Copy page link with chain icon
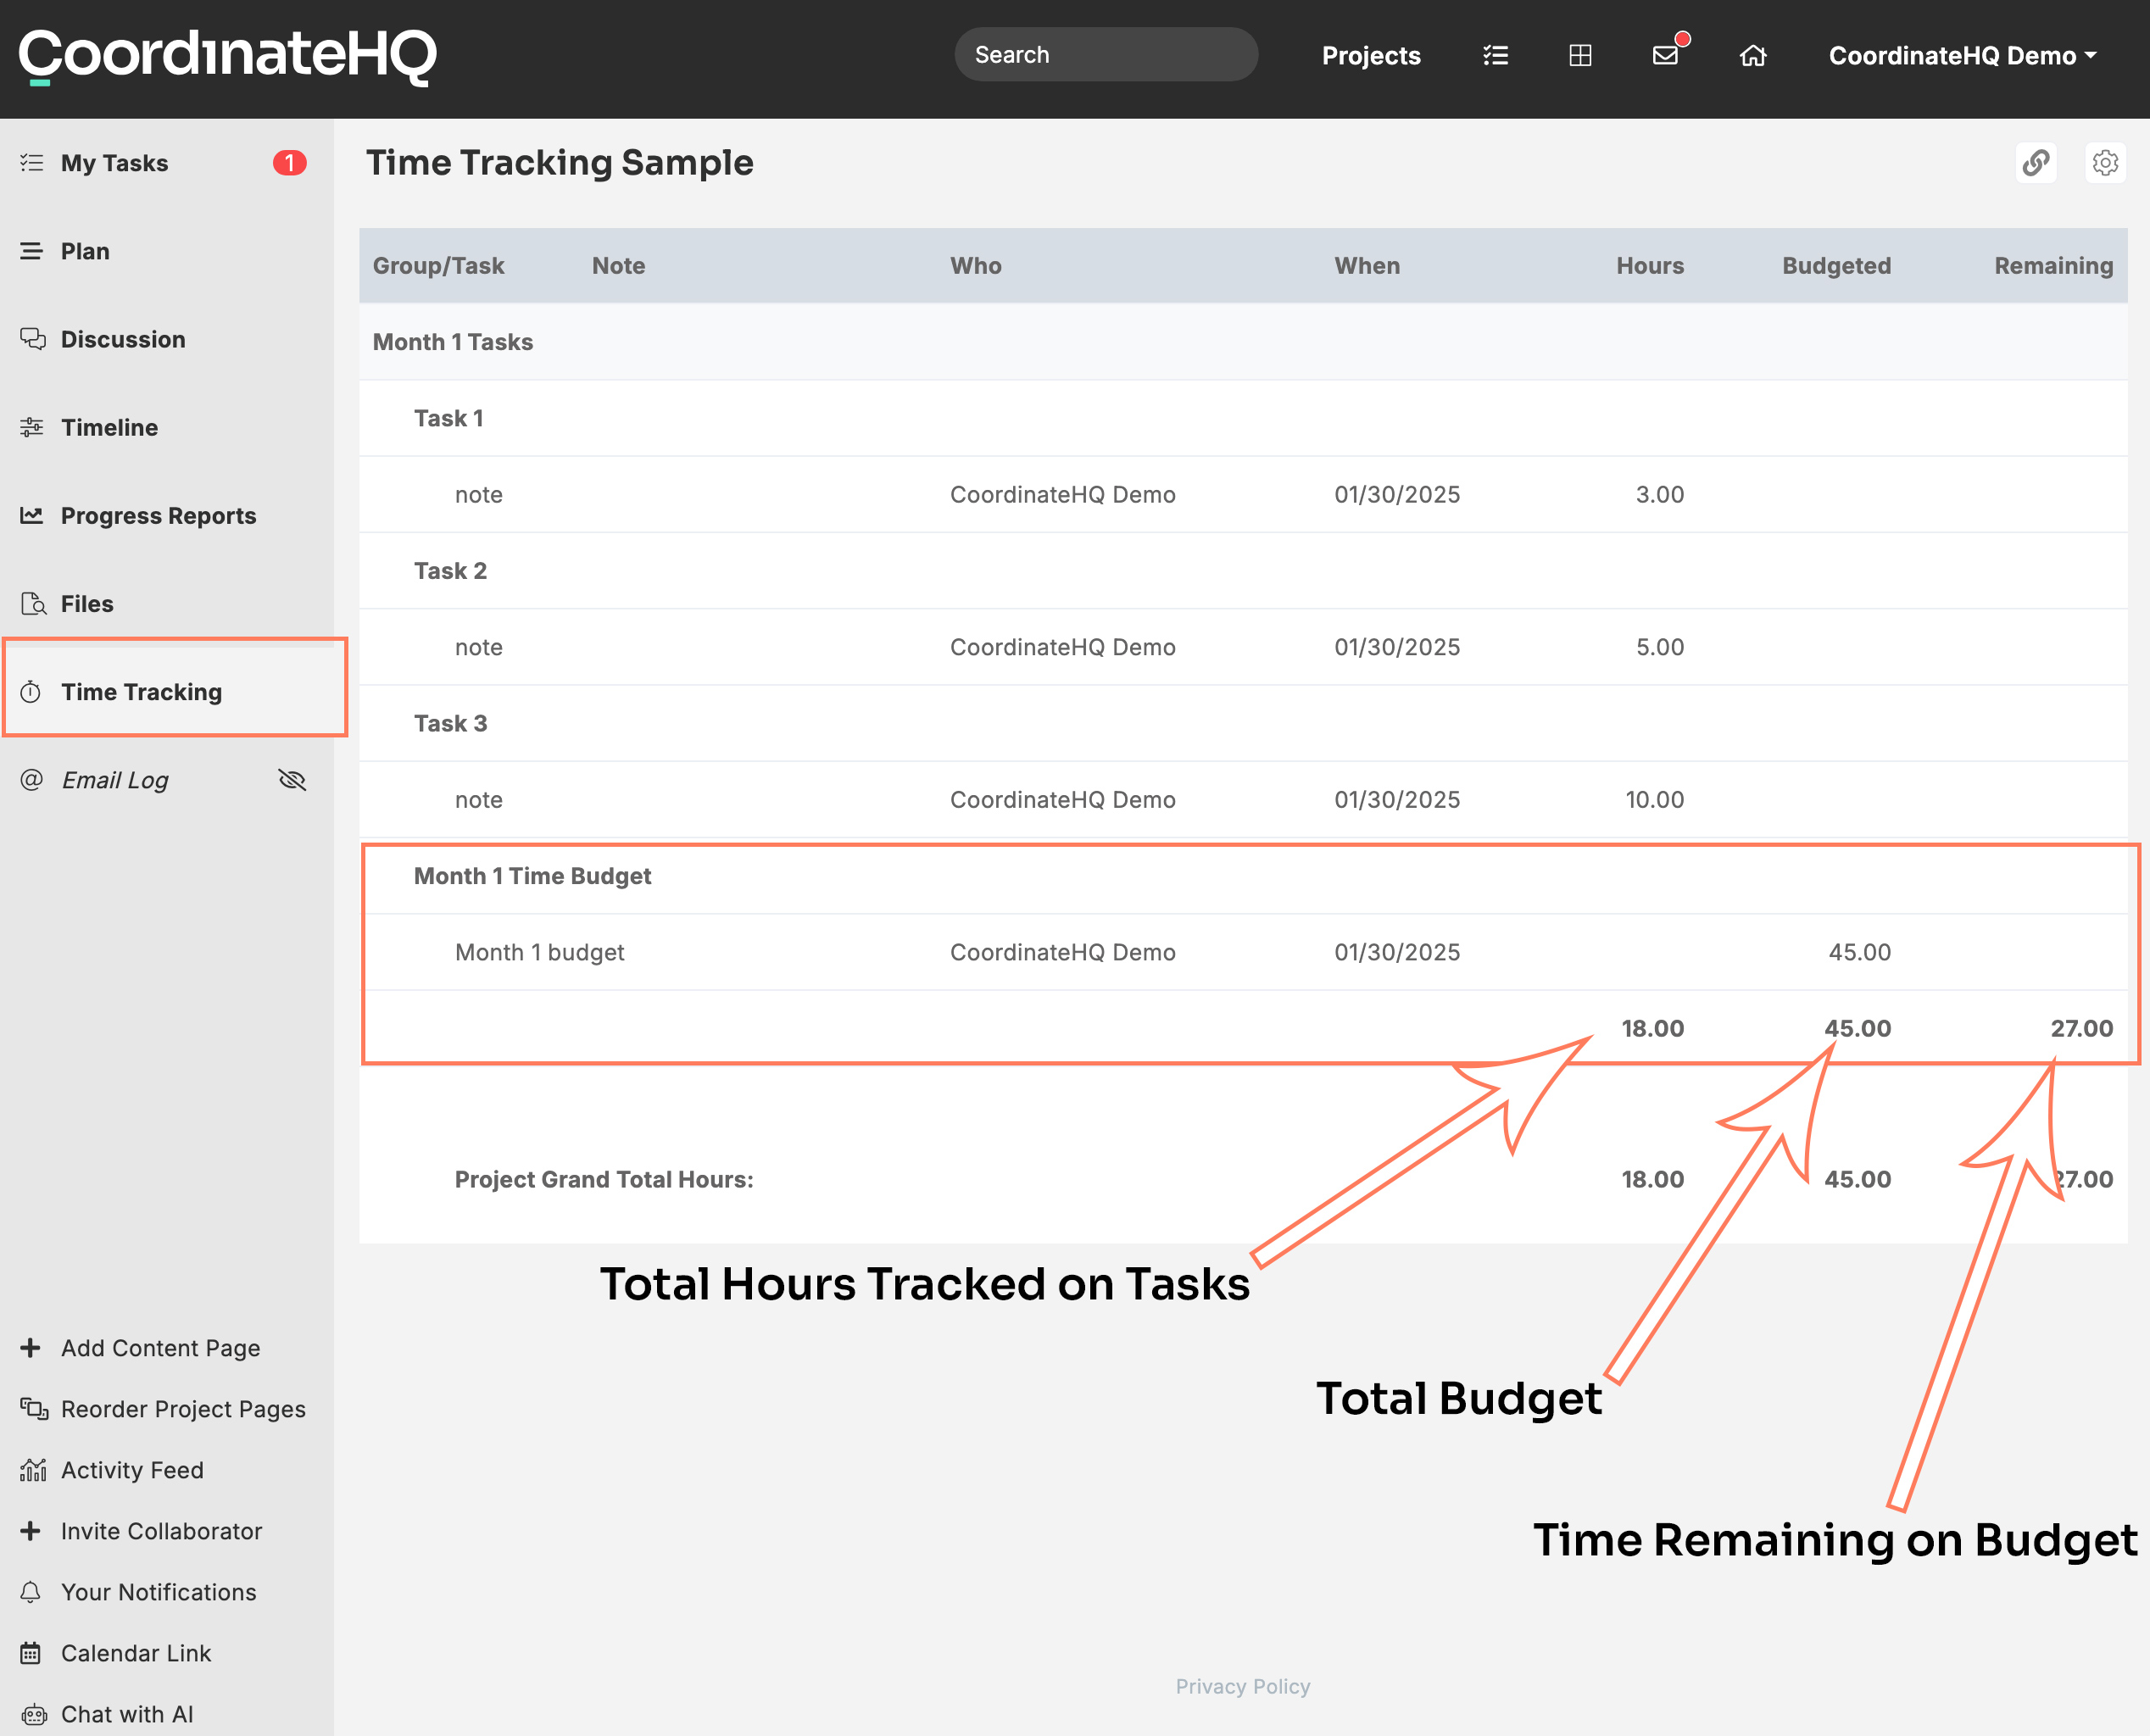The width and height of the screenshot is (2150, 1736). click(x=2036, y=162)
